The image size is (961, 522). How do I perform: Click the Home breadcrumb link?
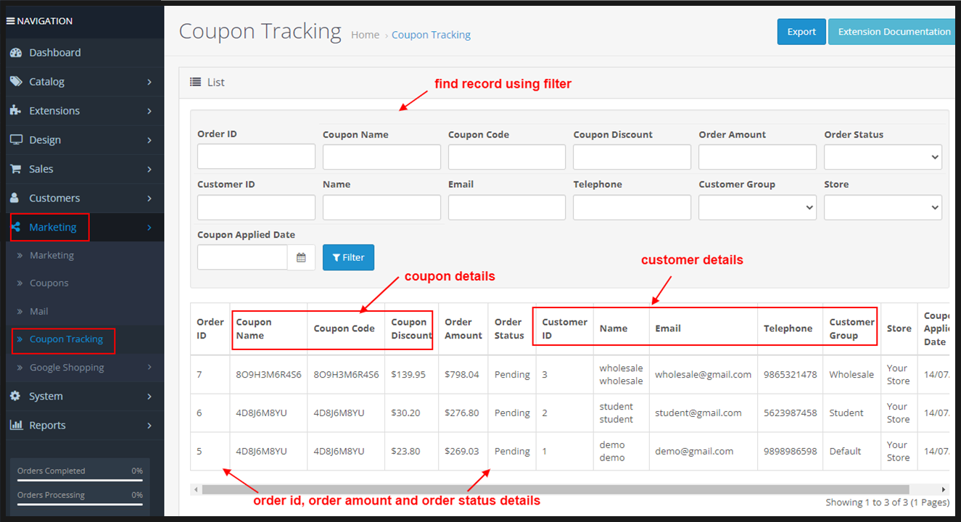pos(365,35)
